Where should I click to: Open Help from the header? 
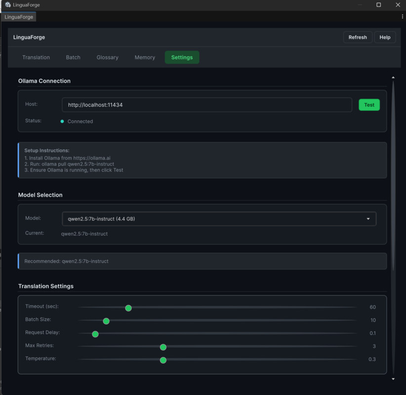(385, 37)
